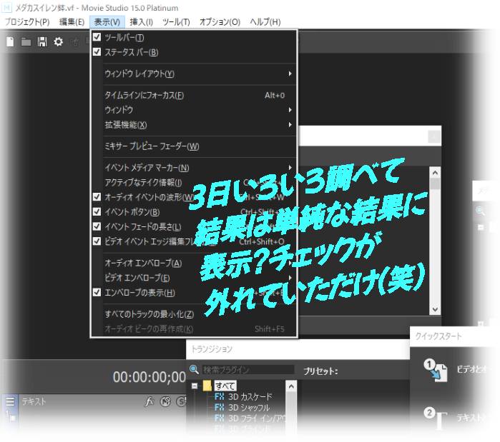The width and height of the screenshot is (500, 442).
Task: Open オプション(O) menu
Action: coord(220,22)
